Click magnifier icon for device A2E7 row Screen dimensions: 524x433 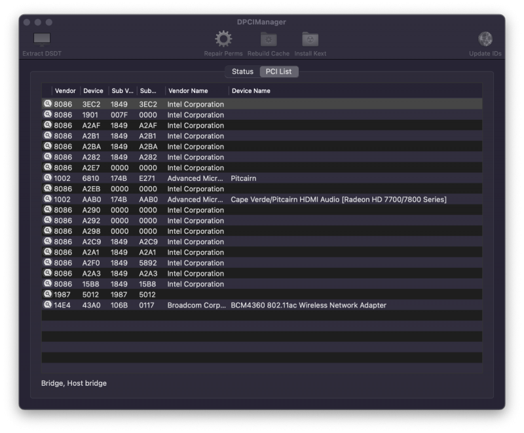pyautogui.click(x=48, y=168)
